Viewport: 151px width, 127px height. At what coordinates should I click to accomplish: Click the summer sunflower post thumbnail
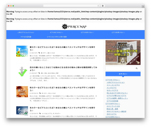coord(22,51)
